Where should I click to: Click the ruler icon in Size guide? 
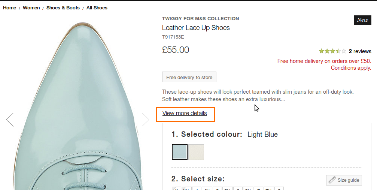332,180
